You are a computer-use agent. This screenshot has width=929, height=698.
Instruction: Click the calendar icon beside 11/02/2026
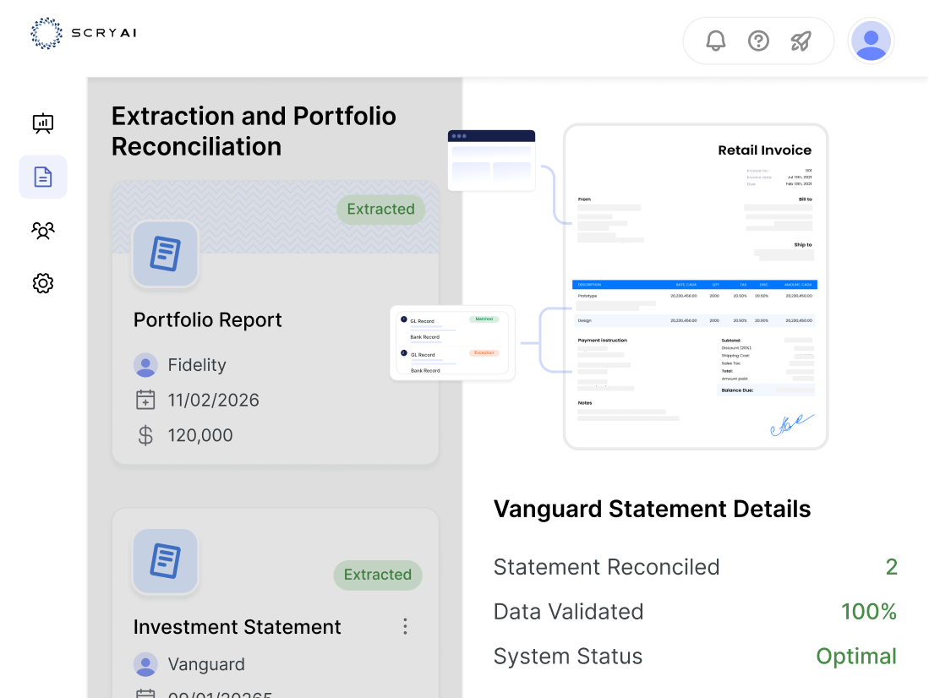145,400
